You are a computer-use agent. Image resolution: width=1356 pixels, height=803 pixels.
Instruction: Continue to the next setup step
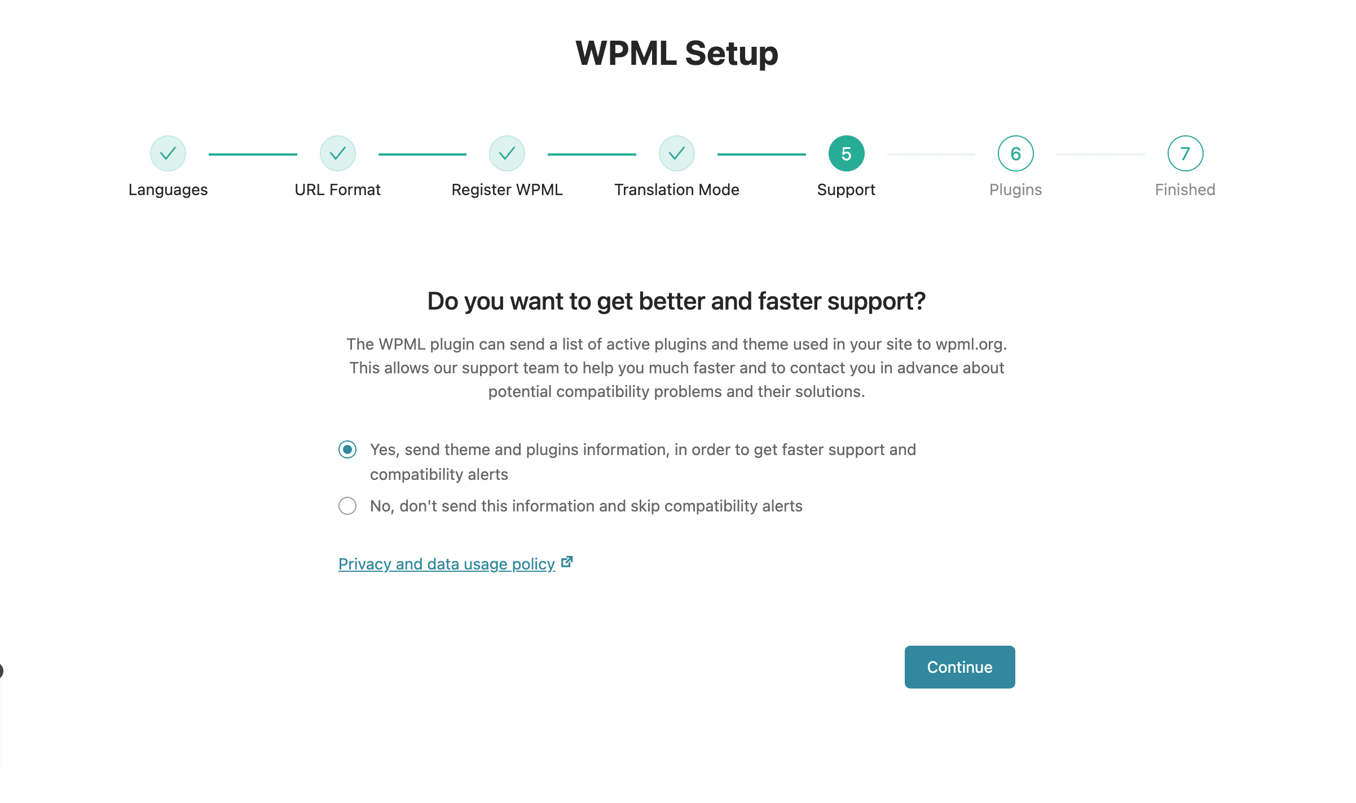click(x=959, y=667)
